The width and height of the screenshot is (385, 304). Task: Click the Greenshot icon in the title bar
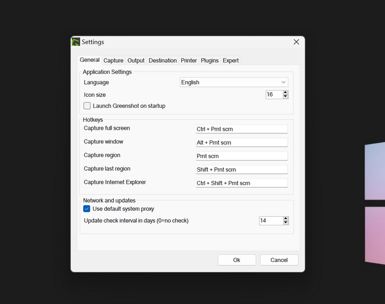(x=76, y=42)
